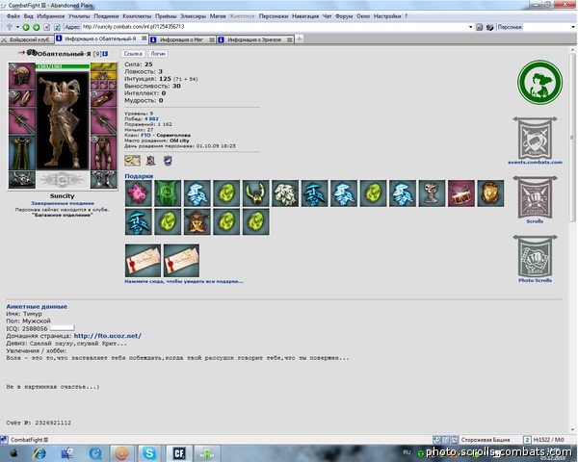
Task: Click the green circular woman emblem
Action: point(540,82)
